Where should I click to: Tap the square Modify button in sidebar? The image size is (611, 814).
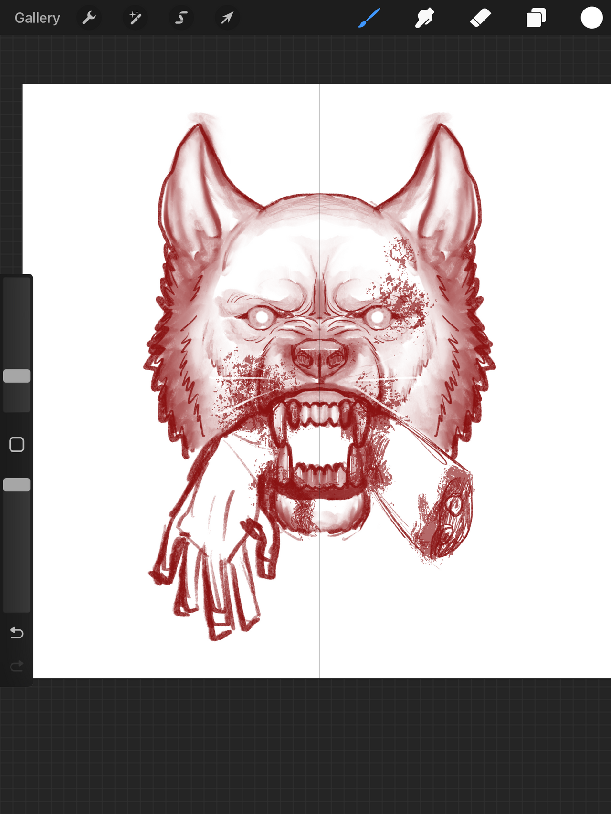17,445
